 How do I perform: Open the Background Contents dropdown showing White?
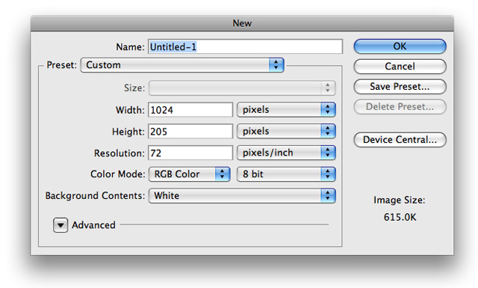click(242, 196)
